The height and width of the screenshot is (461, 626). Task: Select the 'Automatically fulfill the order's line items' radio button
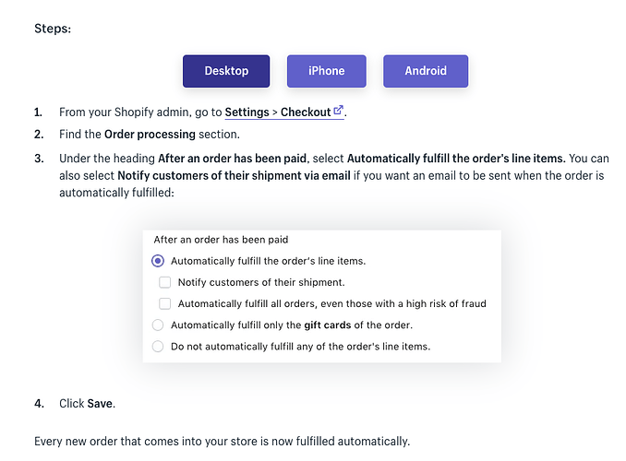click(x=158, y=261)
